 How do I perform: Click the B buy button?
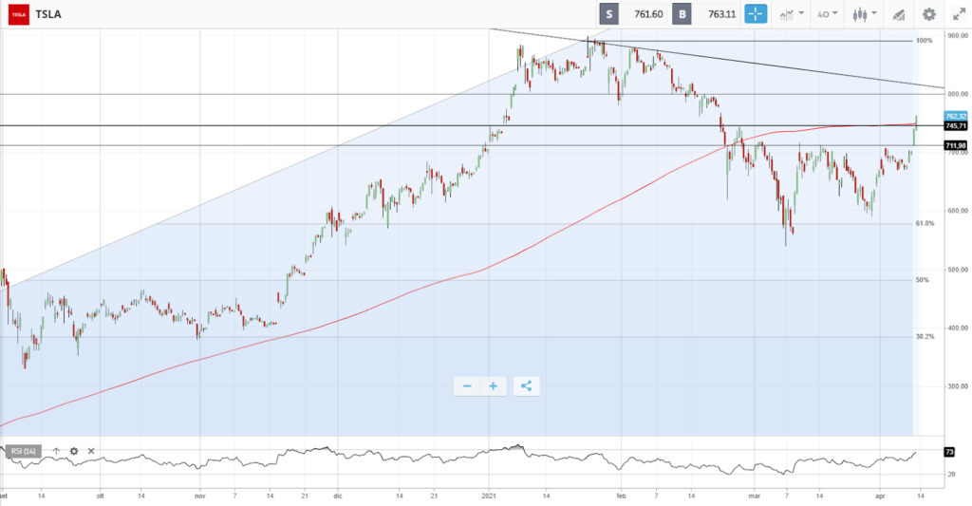(682, 14)
